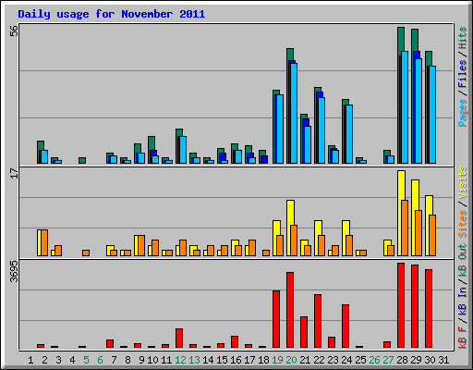Viewport: 473px width, 370px height.
Task: Click the green 'Hits' legend label
Action: (462, 38)
